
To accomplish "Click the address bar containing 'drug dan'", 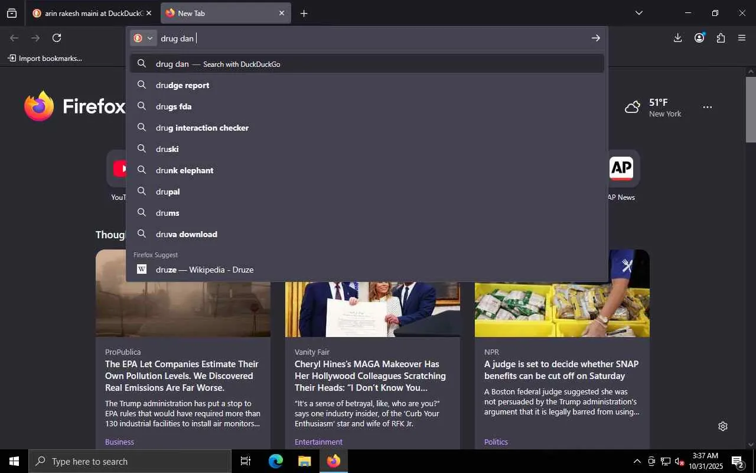I will [372, 38].
